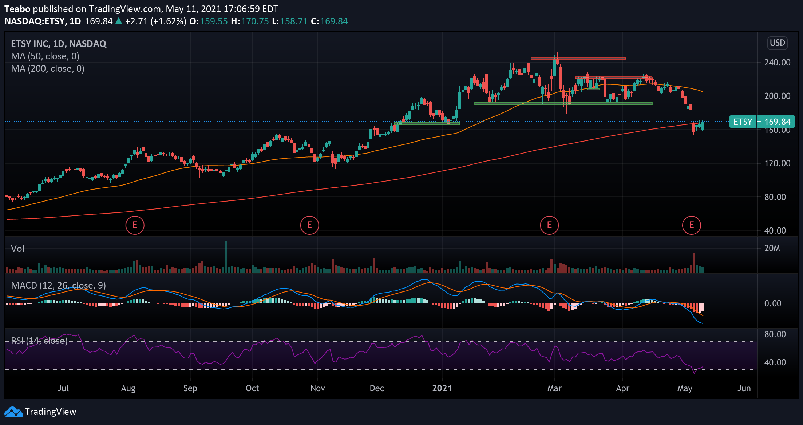The image size is (803, 425).
Task: Click the 200.00 price axis label
Action: coord(777,96)
